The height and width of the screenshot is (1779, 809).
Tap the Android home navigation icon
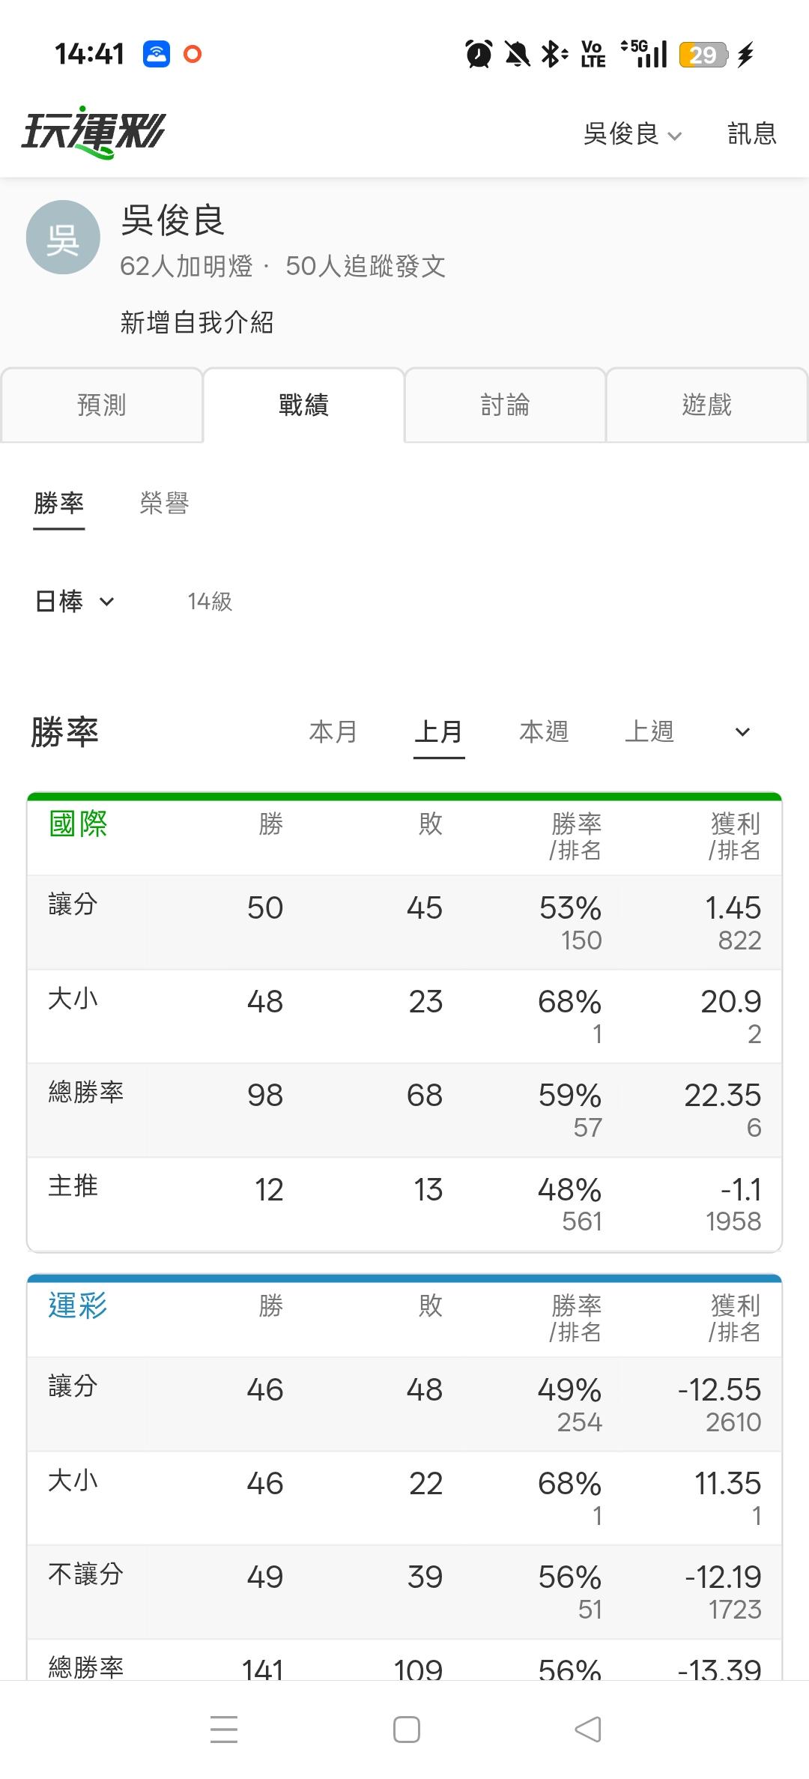(x=406, y=1730)
